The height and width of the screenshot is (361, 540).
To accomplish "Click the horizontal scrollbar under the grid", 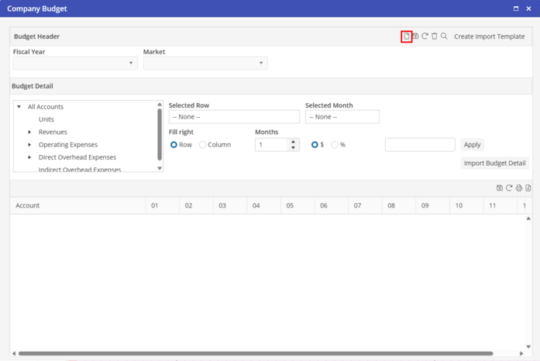I will [256, 354].
